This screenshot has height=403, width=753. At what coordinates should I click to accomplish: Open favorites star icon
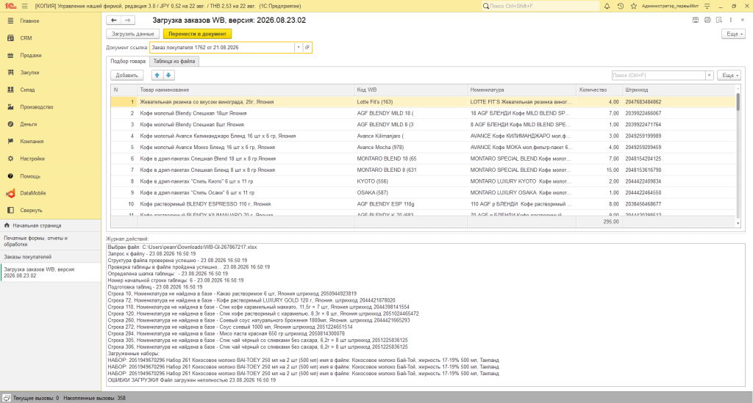click(x=633, y=6)
